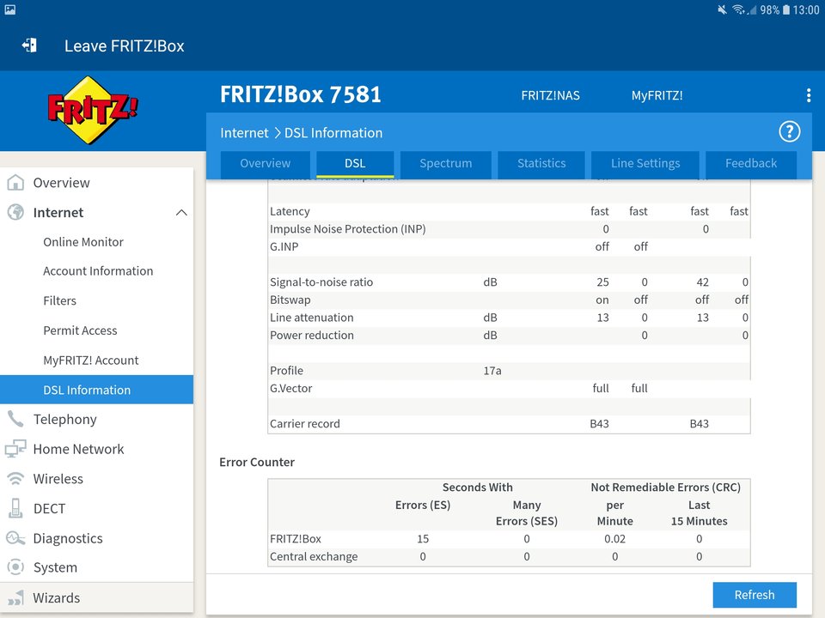Open the Statistics tab
The width and height of the screenshot is (825, 618).
(541, 163)
